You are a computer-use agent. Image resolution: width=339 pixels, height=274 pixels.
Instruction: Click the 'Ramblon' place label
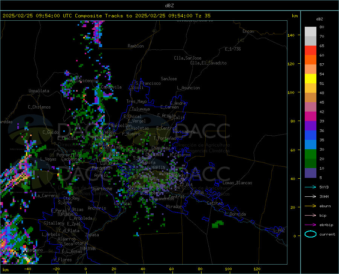136,46
